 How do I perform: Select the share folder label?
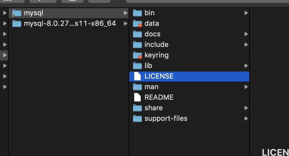click(154, 108)
